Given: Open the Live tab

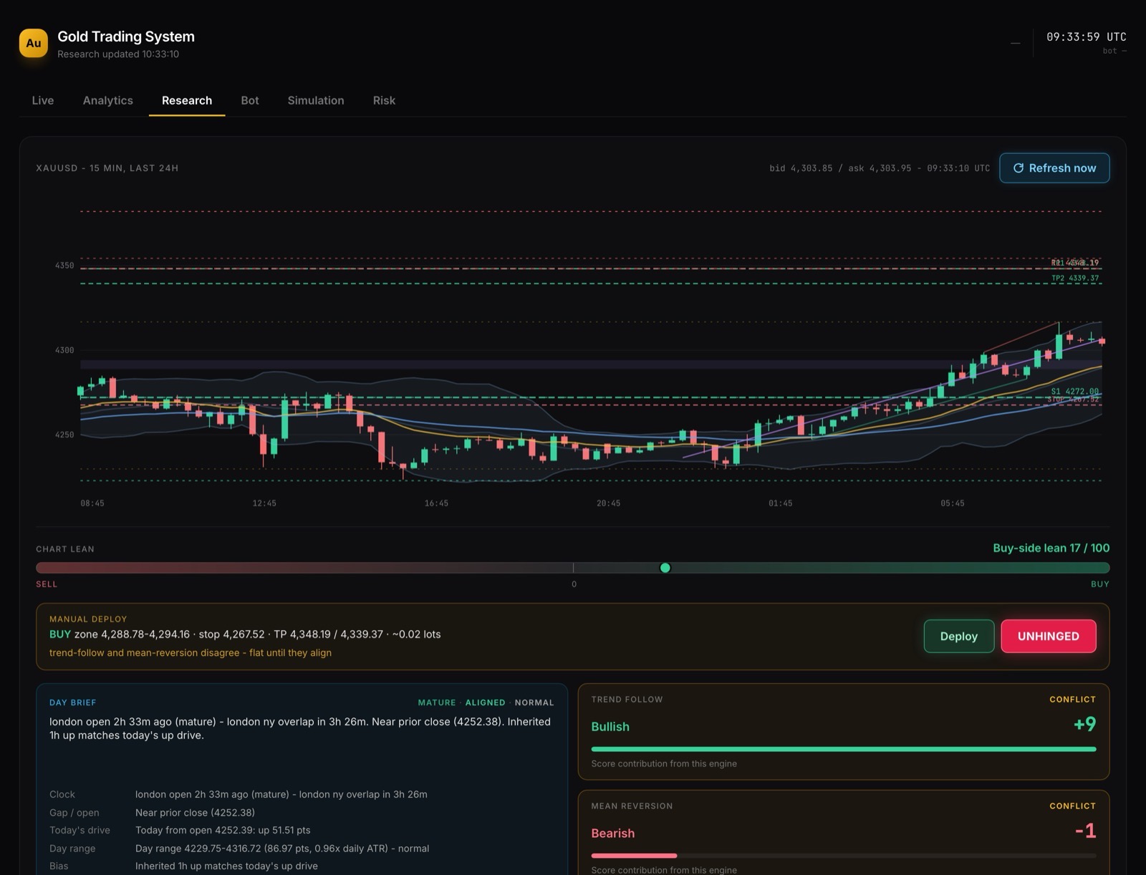Looking at the screenshot, I should coord(43,100).
